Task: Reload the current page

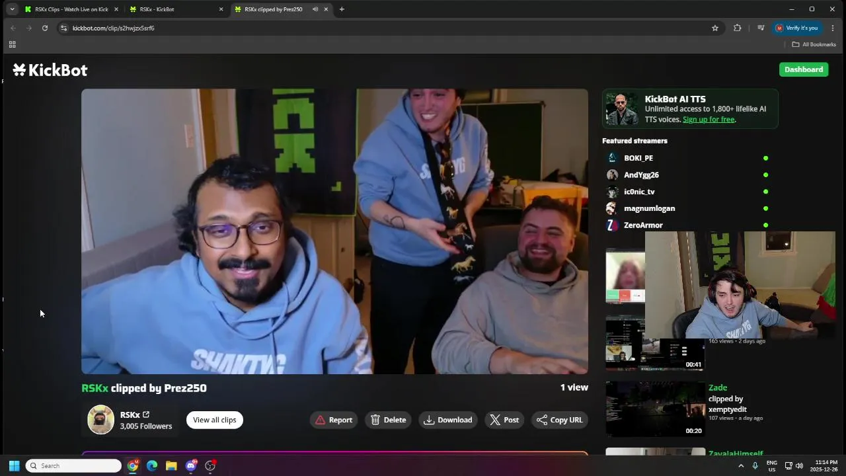Action: tap(45, 28)
